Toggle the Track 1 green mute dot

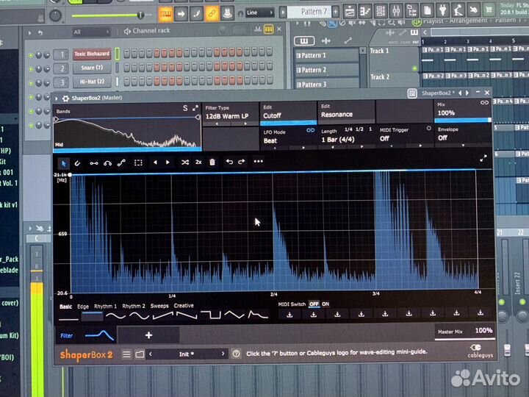click(x=414, y=68)
